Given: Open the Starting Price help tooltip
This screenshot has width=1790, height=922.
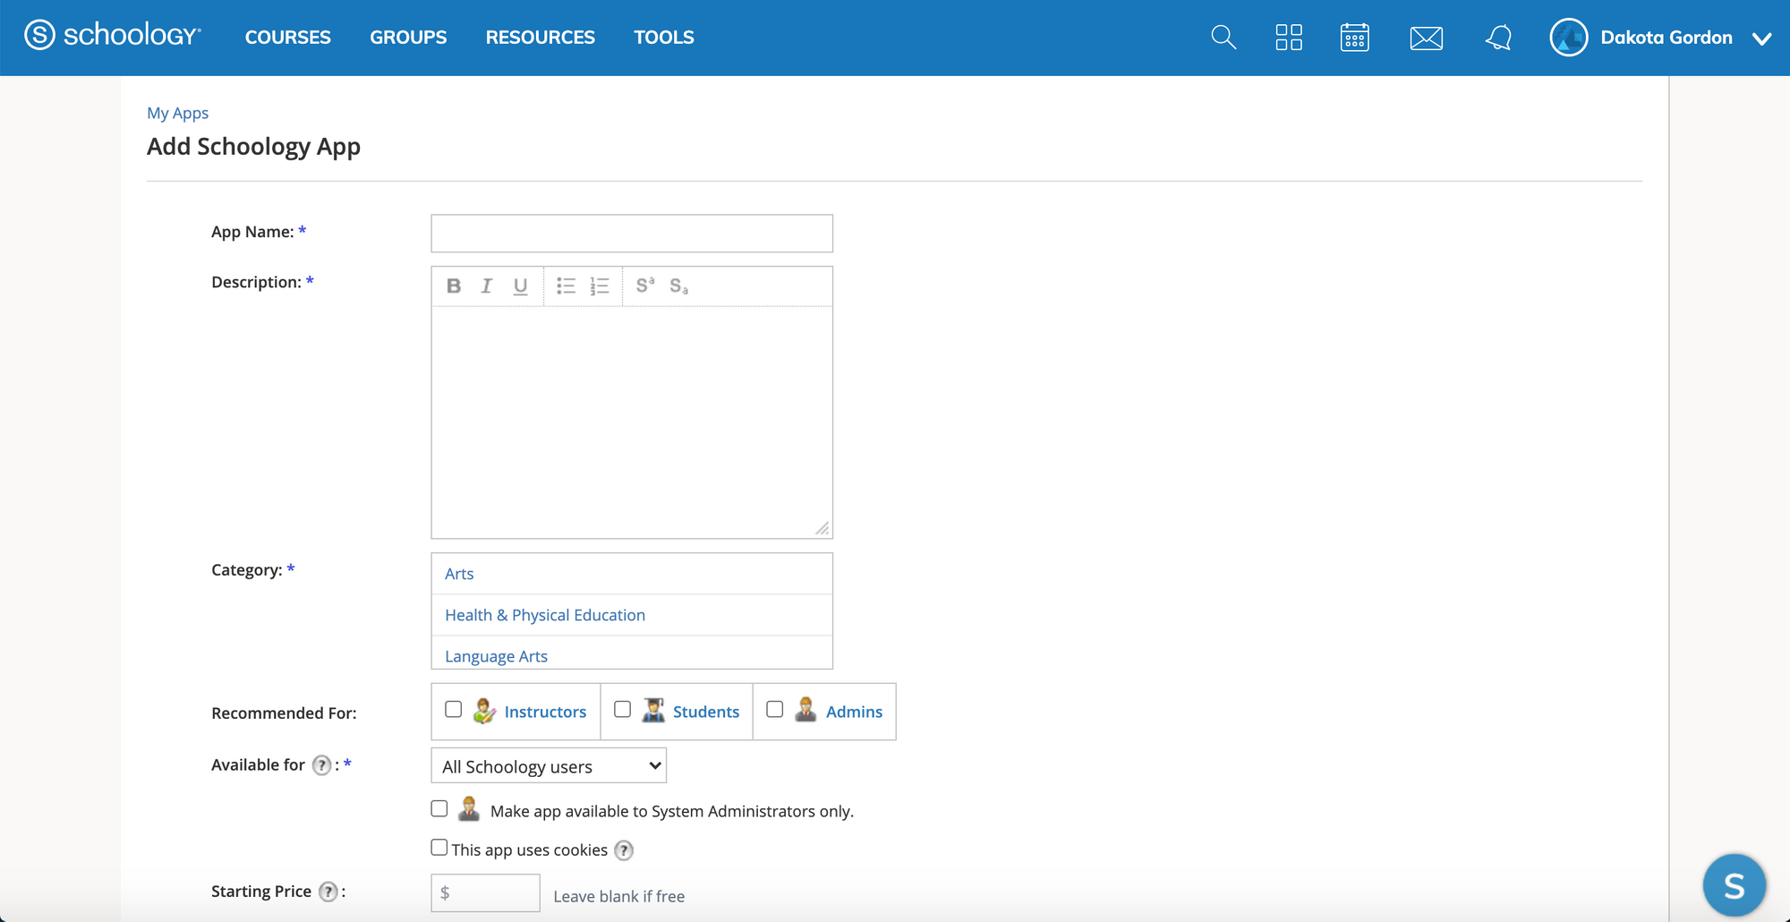Looking at the screenshot, I should point(328,892).
